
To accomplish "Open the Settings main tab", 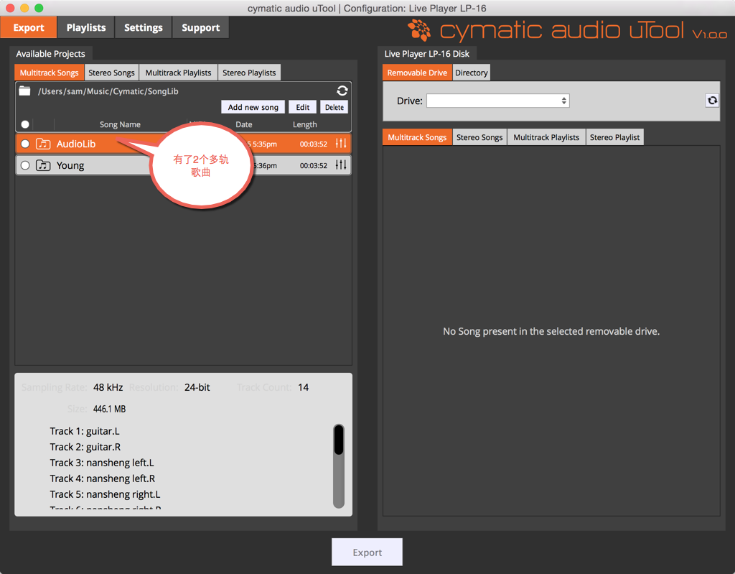I will coord(144,28).
